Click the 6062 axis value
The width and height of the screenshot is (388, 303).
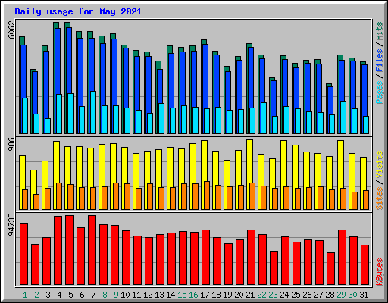[x=11, y=30]
